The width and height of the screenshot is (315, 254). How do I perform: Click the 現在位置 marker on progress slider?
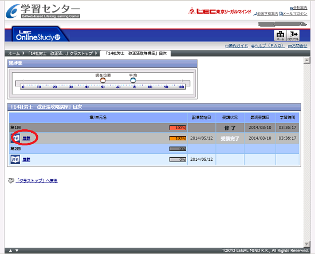pos(103,81)
